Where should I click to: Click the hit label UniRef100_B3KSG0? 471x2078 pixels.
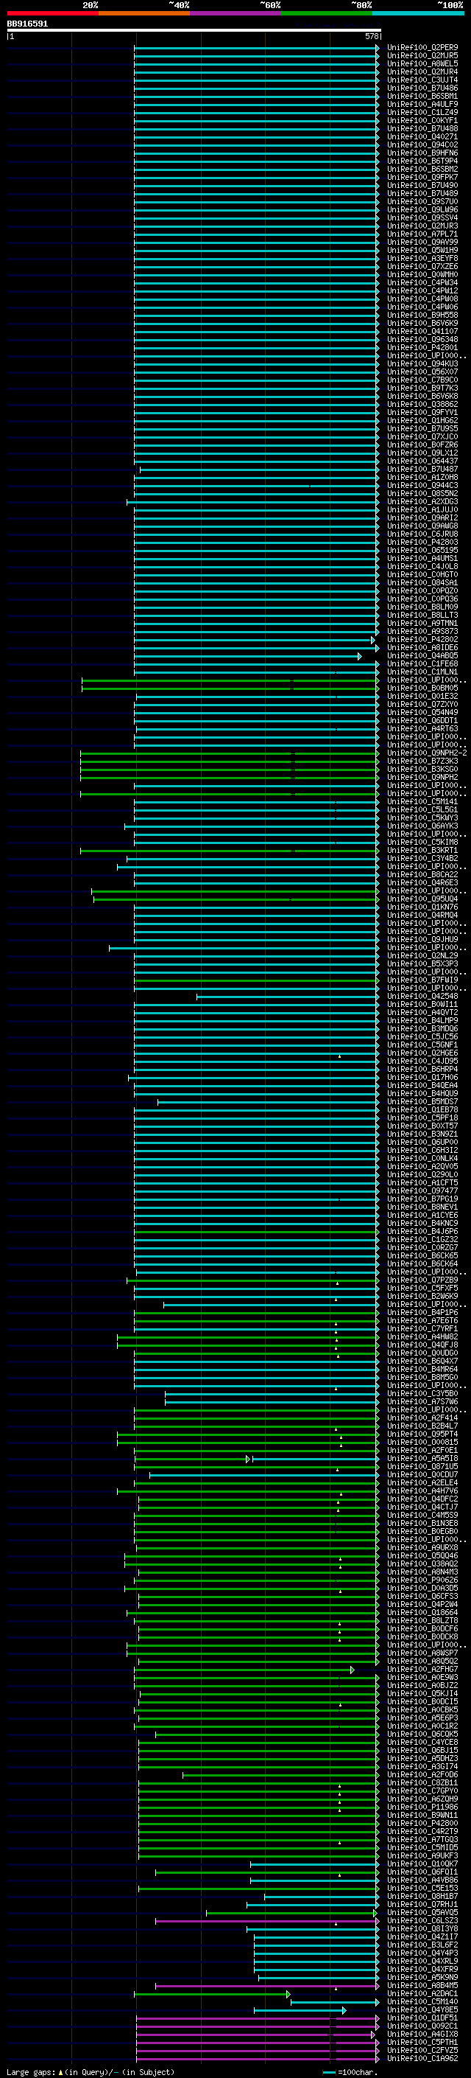[x=422, y=770]
